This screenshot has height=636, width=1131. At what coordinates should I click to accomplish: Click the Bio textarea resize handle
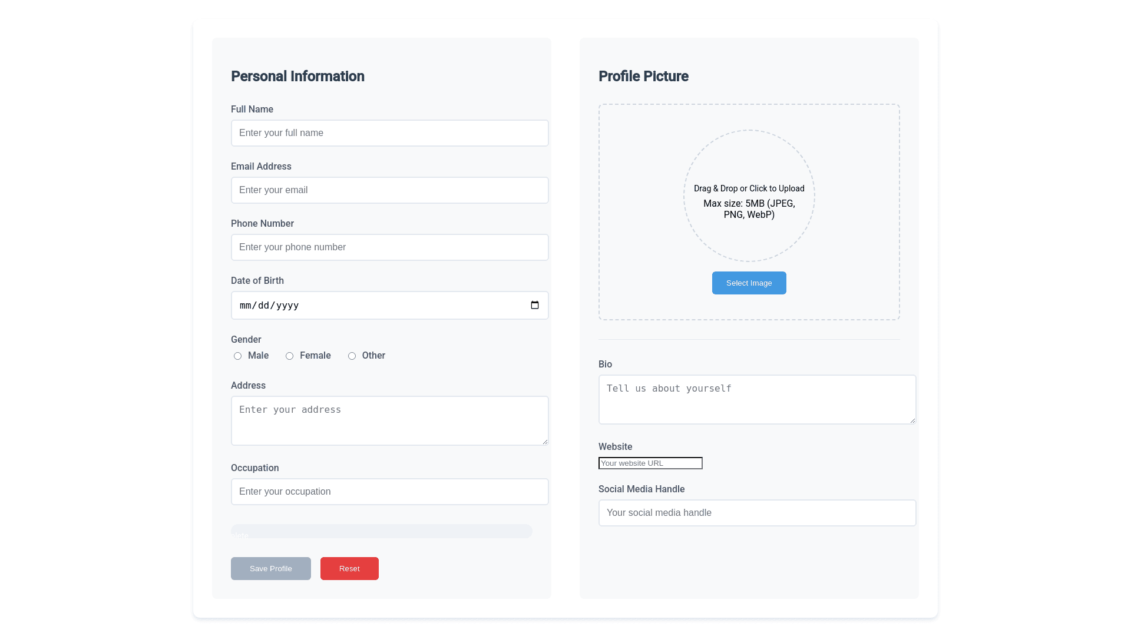(912, 420)
